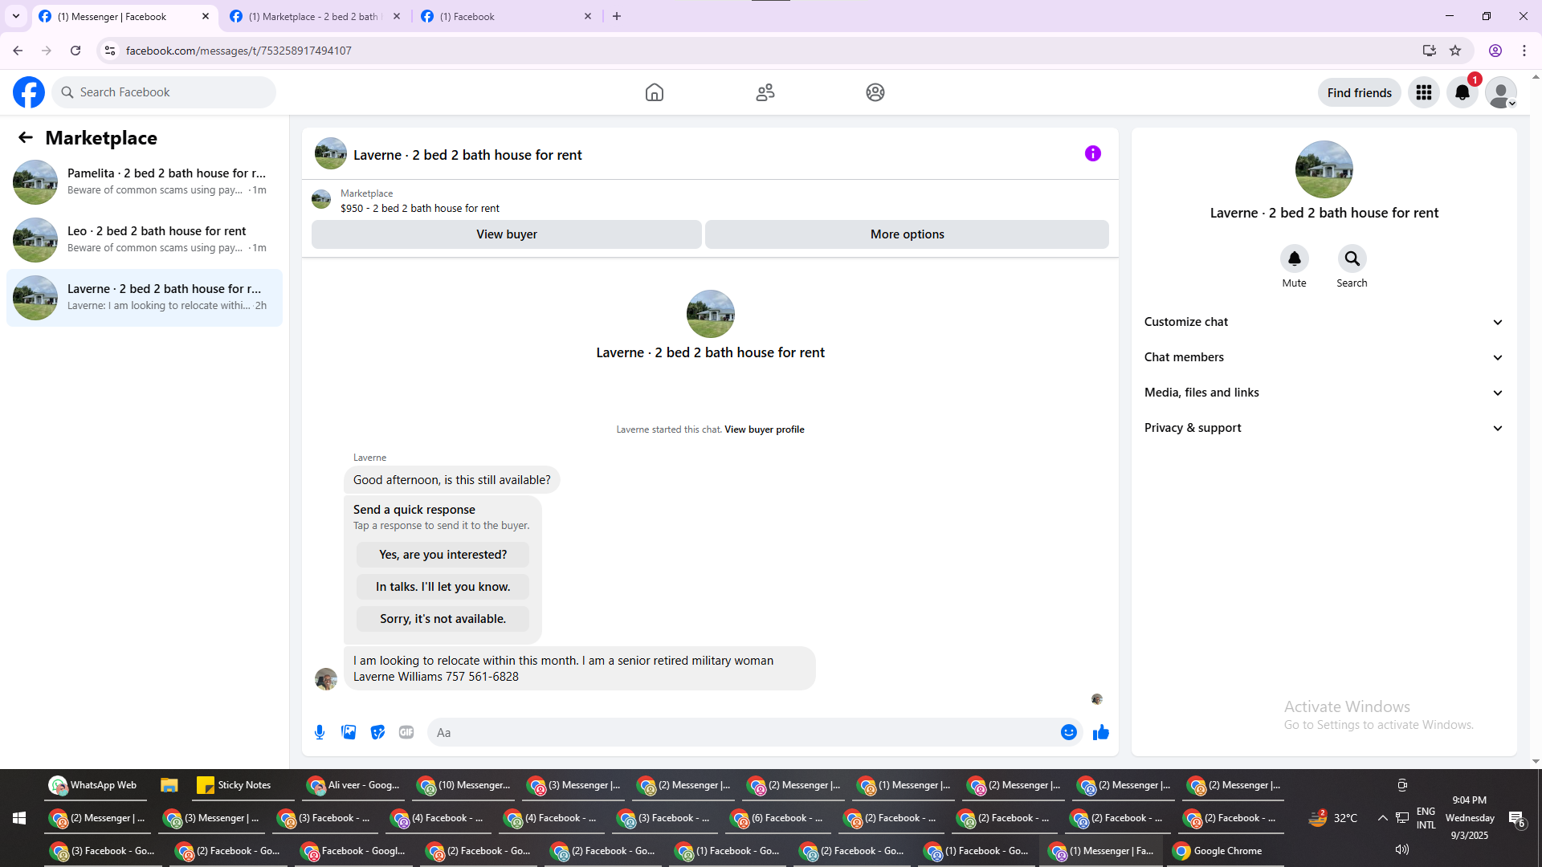Open the Facebook menu grid icon
Image resolution: width=1542 pixels, height=867 pixels.
(x=1424, y=92)
